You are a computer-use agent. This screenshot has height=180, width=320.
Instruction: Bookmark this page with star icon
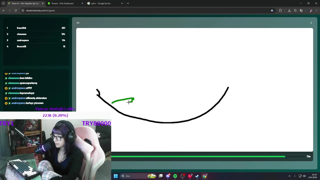(x=272, y=10)
